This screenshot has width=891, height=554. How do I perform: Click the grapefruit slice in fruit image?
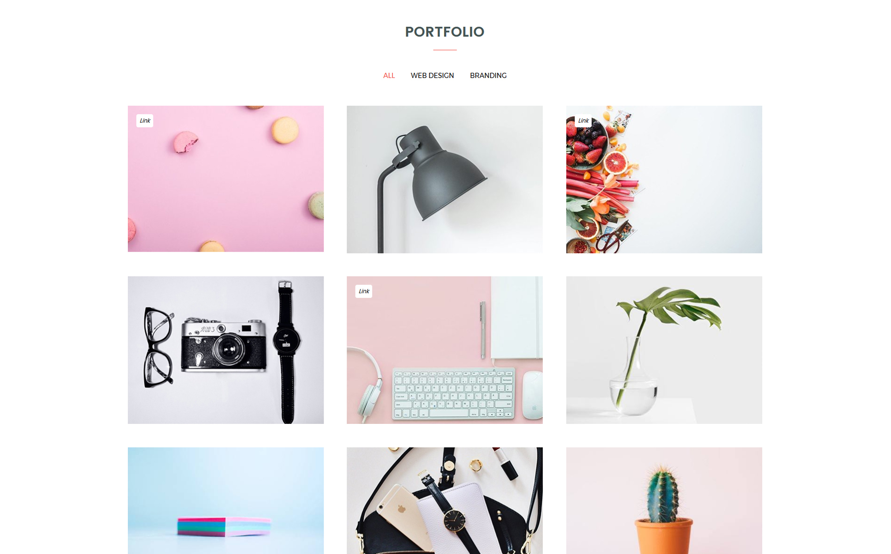(616, 163)
